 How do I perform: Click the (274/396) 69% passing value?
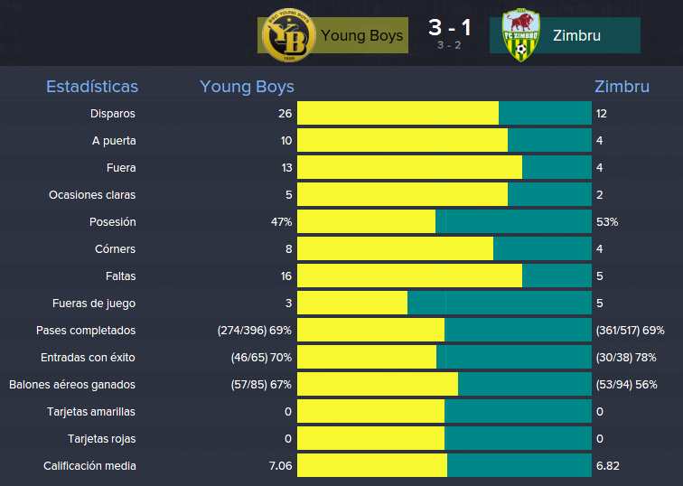(x=255, y=331)
